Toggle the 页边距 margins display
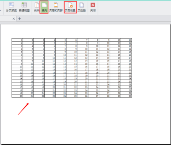Screen dimensions: 171x145 82,7
